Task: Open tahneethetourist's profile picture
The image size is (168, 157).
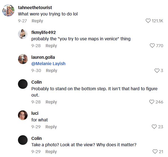Action: point(8,10)
